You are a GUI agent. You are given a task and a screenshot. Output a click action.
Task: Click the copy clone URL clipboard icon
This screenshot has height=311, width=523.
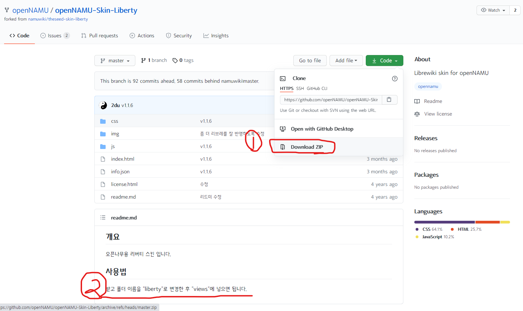click(x=389, y=99)
